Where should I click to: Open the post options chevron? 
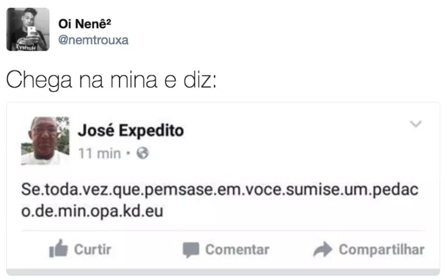click(416, 124)
